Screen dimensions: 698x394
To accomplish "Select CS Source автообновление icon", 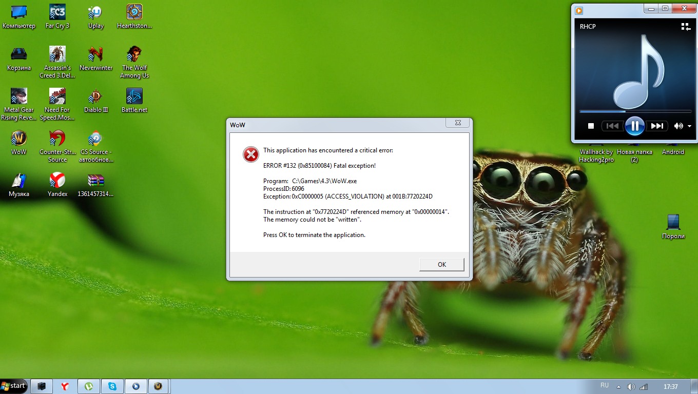I will pyautogui.click(x=96, y=147).
